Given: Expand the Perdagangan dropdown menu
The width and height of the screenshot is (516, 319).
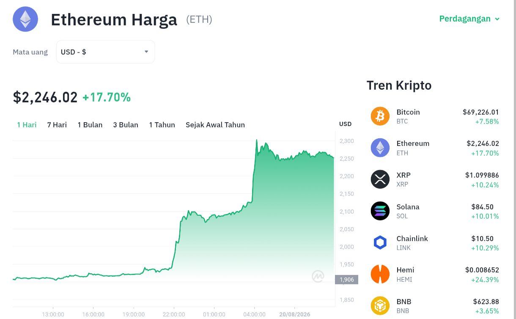Looking at the screenshot, I should pos(469,19).
